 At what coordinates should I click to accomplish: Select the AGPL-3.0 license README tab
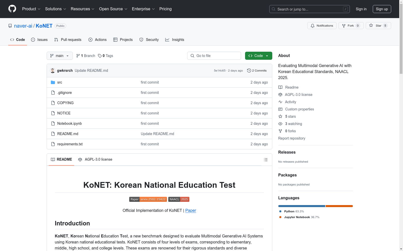coord(95,159)
